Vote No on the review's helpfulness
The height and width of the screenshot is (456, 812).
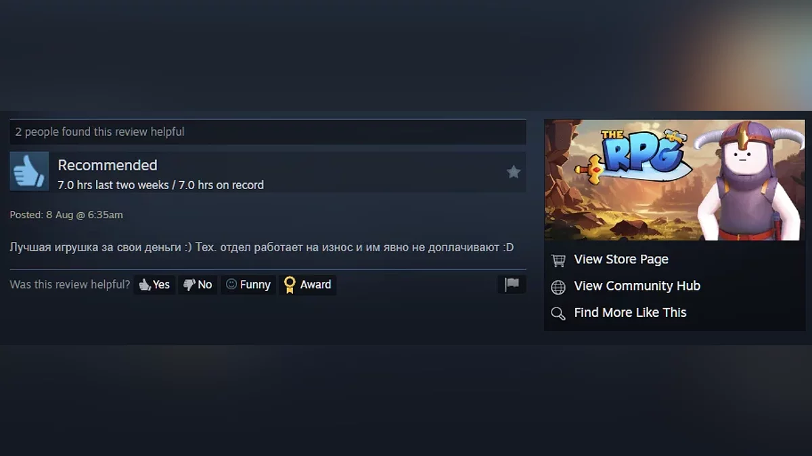coord(198,284)
